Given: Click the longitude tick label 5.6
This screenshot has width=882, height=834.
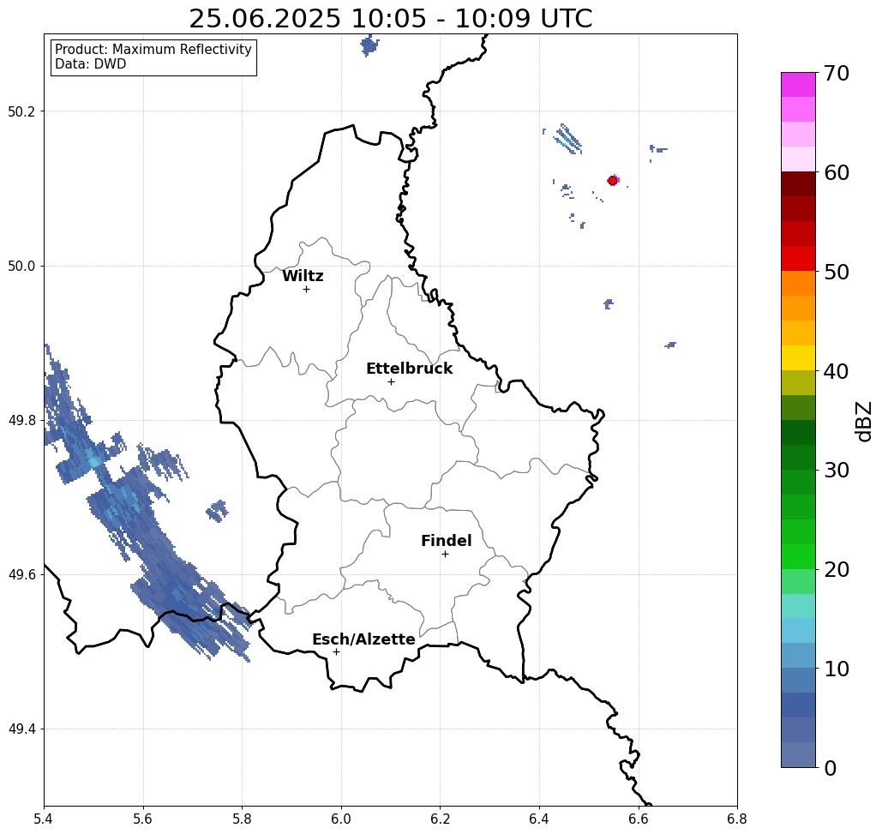Looking at the screenshot, I should click(143, 819).
